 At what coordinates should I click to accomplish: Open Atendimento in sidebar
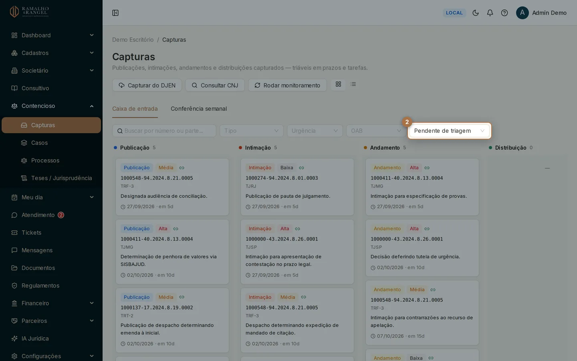pyautogui.click(x=51, y=215)
